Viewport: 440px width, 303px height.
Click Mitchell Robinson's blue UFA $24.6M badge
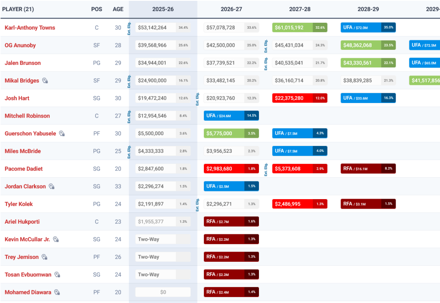(231, 116)
